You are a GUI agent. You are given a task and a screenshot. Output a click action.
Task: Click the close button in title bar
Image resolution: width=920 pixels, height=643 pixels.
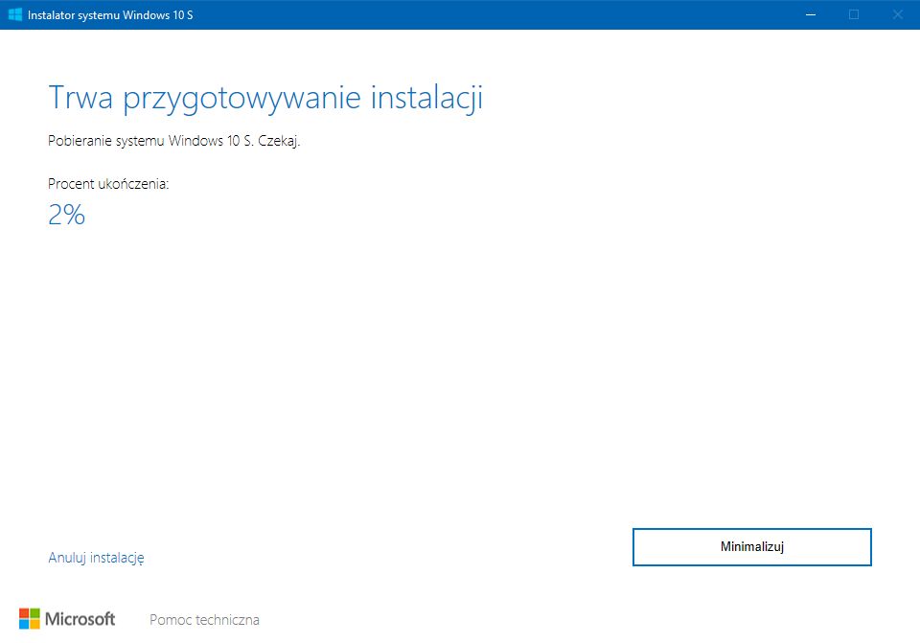point(898,14)
